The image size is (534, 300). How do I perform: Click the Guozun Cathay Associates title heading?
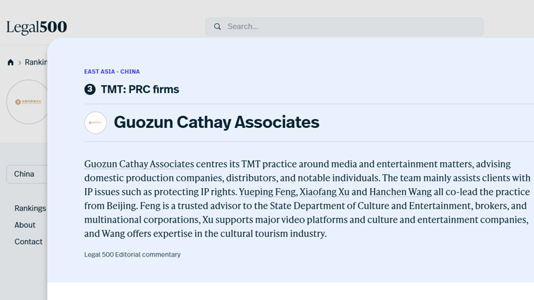(x=216, y=123)
